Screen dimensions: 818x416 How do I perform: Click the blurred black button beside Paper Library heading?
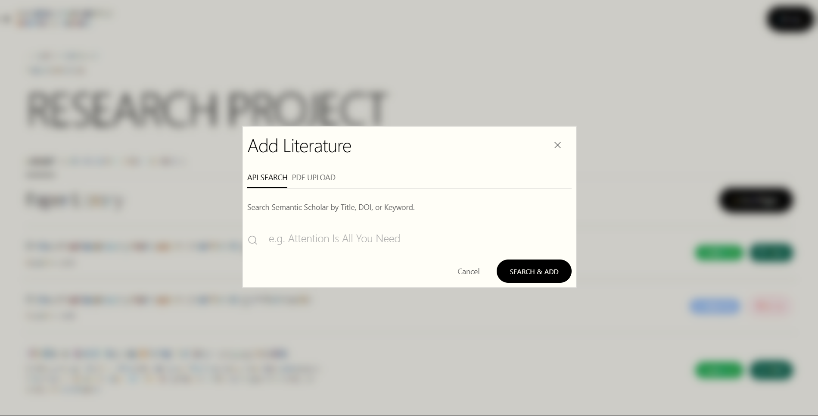(756, 200)
